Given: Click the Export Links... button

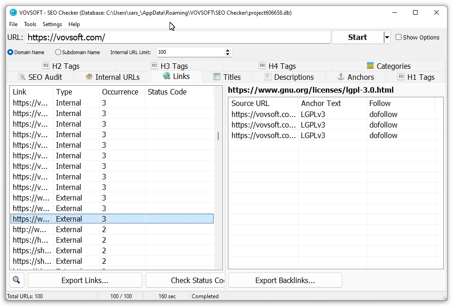Looking at the screenshot, I should (x=85, y=280).
